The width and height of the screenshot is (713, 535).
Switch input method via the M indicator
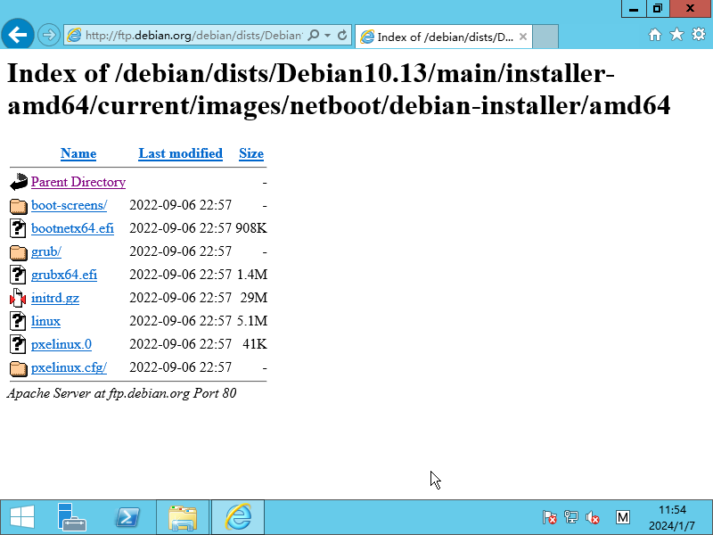[623, 517]
